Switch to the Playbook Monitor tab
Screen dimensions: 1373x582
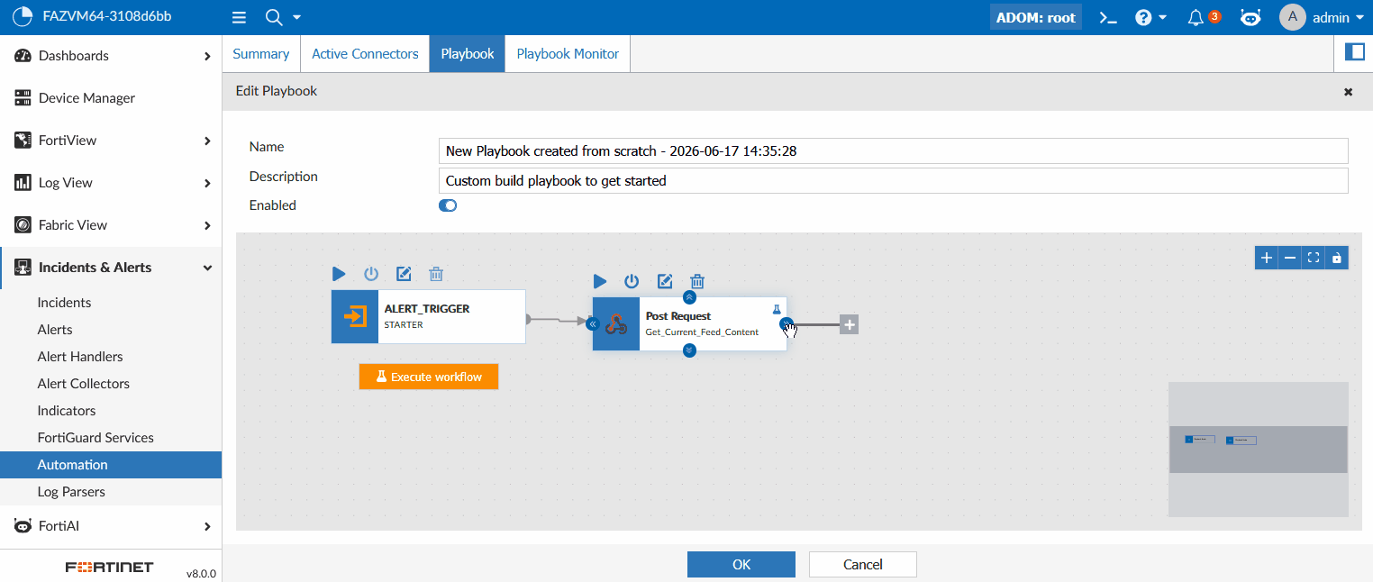(x=568, y=54)
